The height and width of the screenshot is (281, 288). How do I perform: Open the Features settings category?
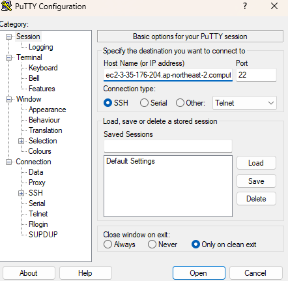(x=42, y=89)
